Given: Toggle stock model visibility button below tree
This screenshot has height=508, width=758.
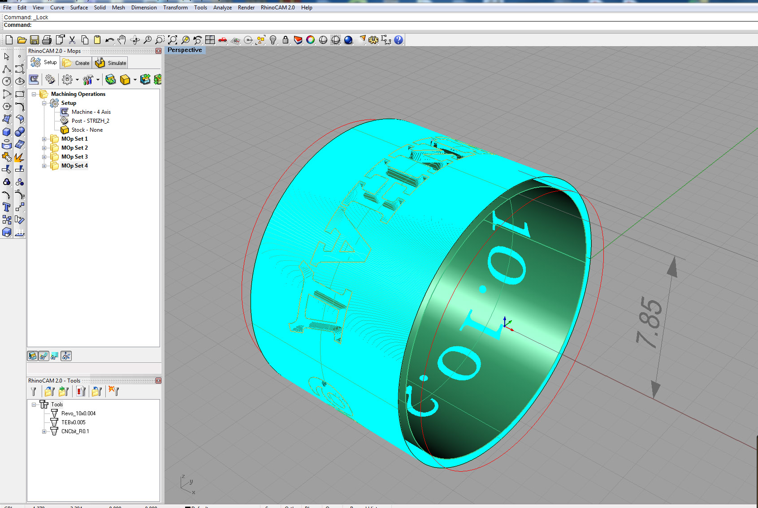Looking at the screenshot, I should coord(33,356).
